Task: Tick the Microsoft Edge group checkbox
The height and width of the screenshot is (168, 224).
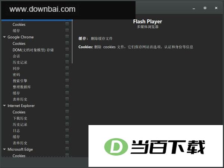Action: [67, 149]
